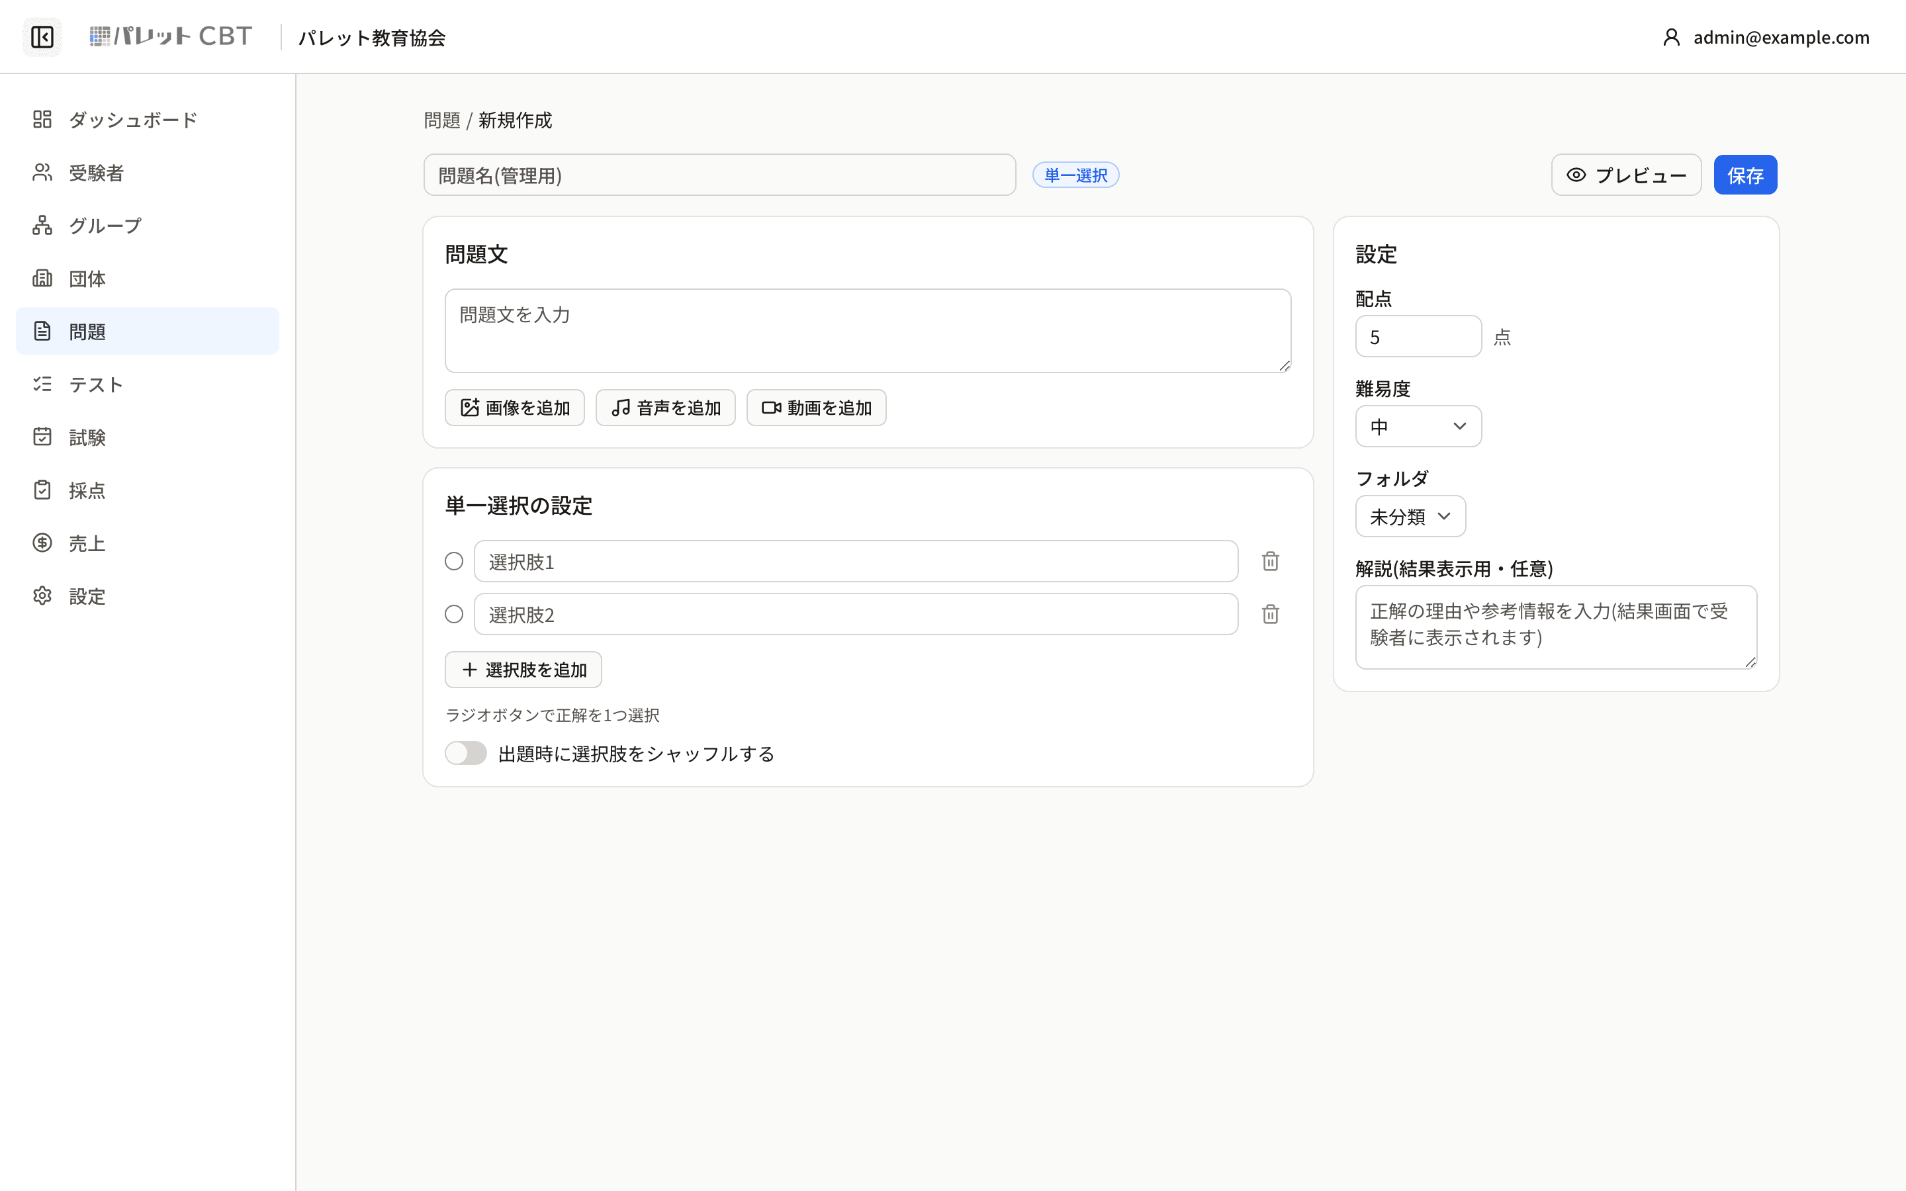Open テスト in the sidebar

coord(148,384)
